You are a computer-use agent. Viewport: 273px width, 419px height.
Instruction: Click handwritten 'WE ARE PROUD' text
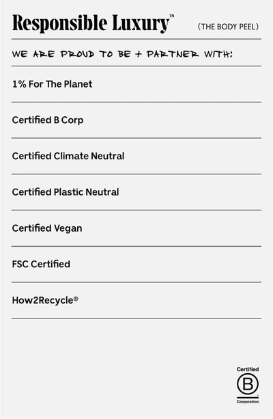tap(53, 54)
